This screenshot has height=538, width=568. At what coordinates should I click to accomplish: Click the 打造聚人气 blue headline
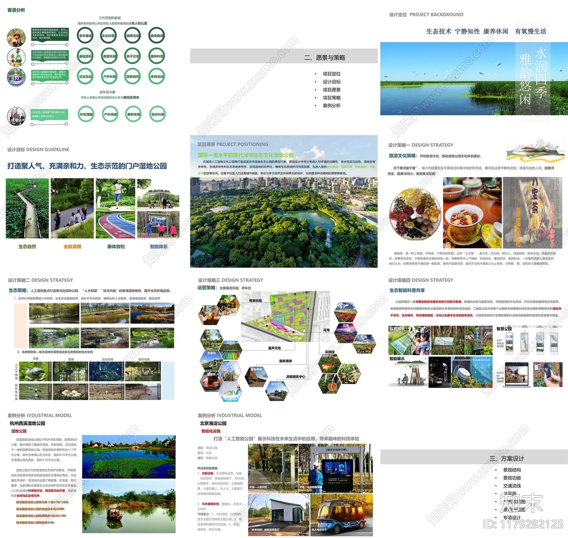tap(87, 166)
